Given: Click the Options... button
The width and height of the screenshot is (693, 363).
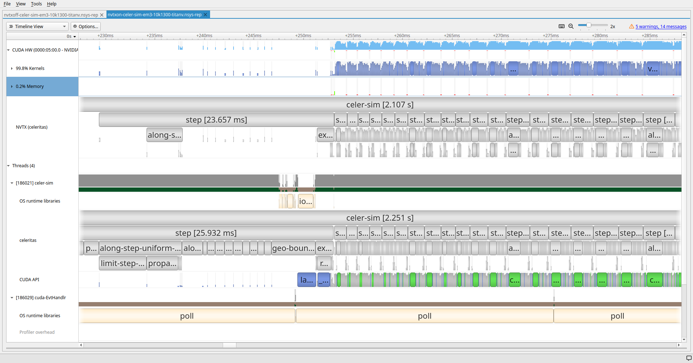Looking at the screenshot, I should pyautogui.click(x=86, y=26).
